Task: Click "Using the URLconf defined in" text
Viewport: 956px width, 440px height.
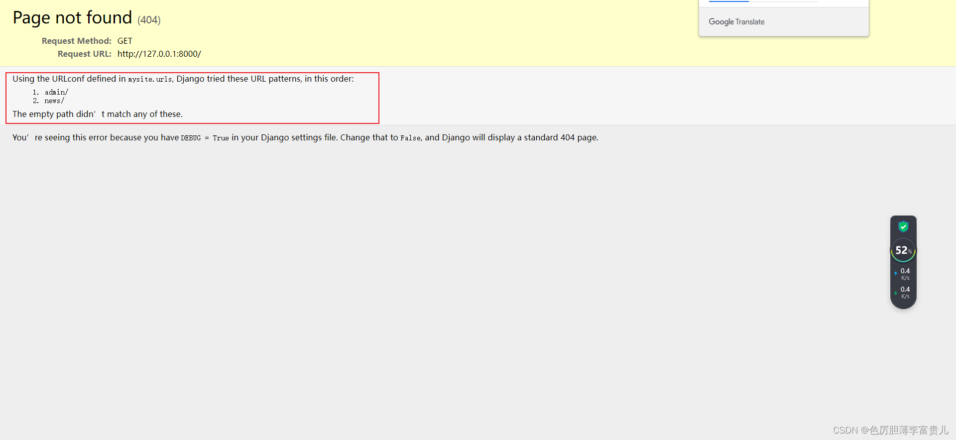Action: [x=69, y=79]
